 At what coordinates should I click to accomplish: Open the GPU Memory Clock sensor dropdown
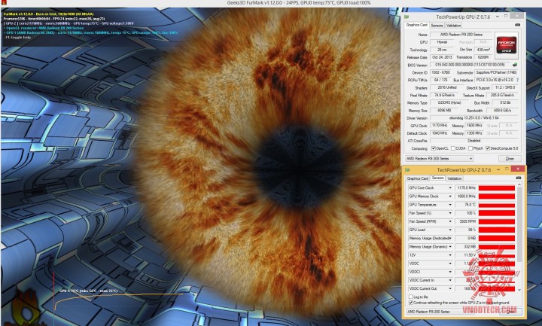(x=450, y=197)
